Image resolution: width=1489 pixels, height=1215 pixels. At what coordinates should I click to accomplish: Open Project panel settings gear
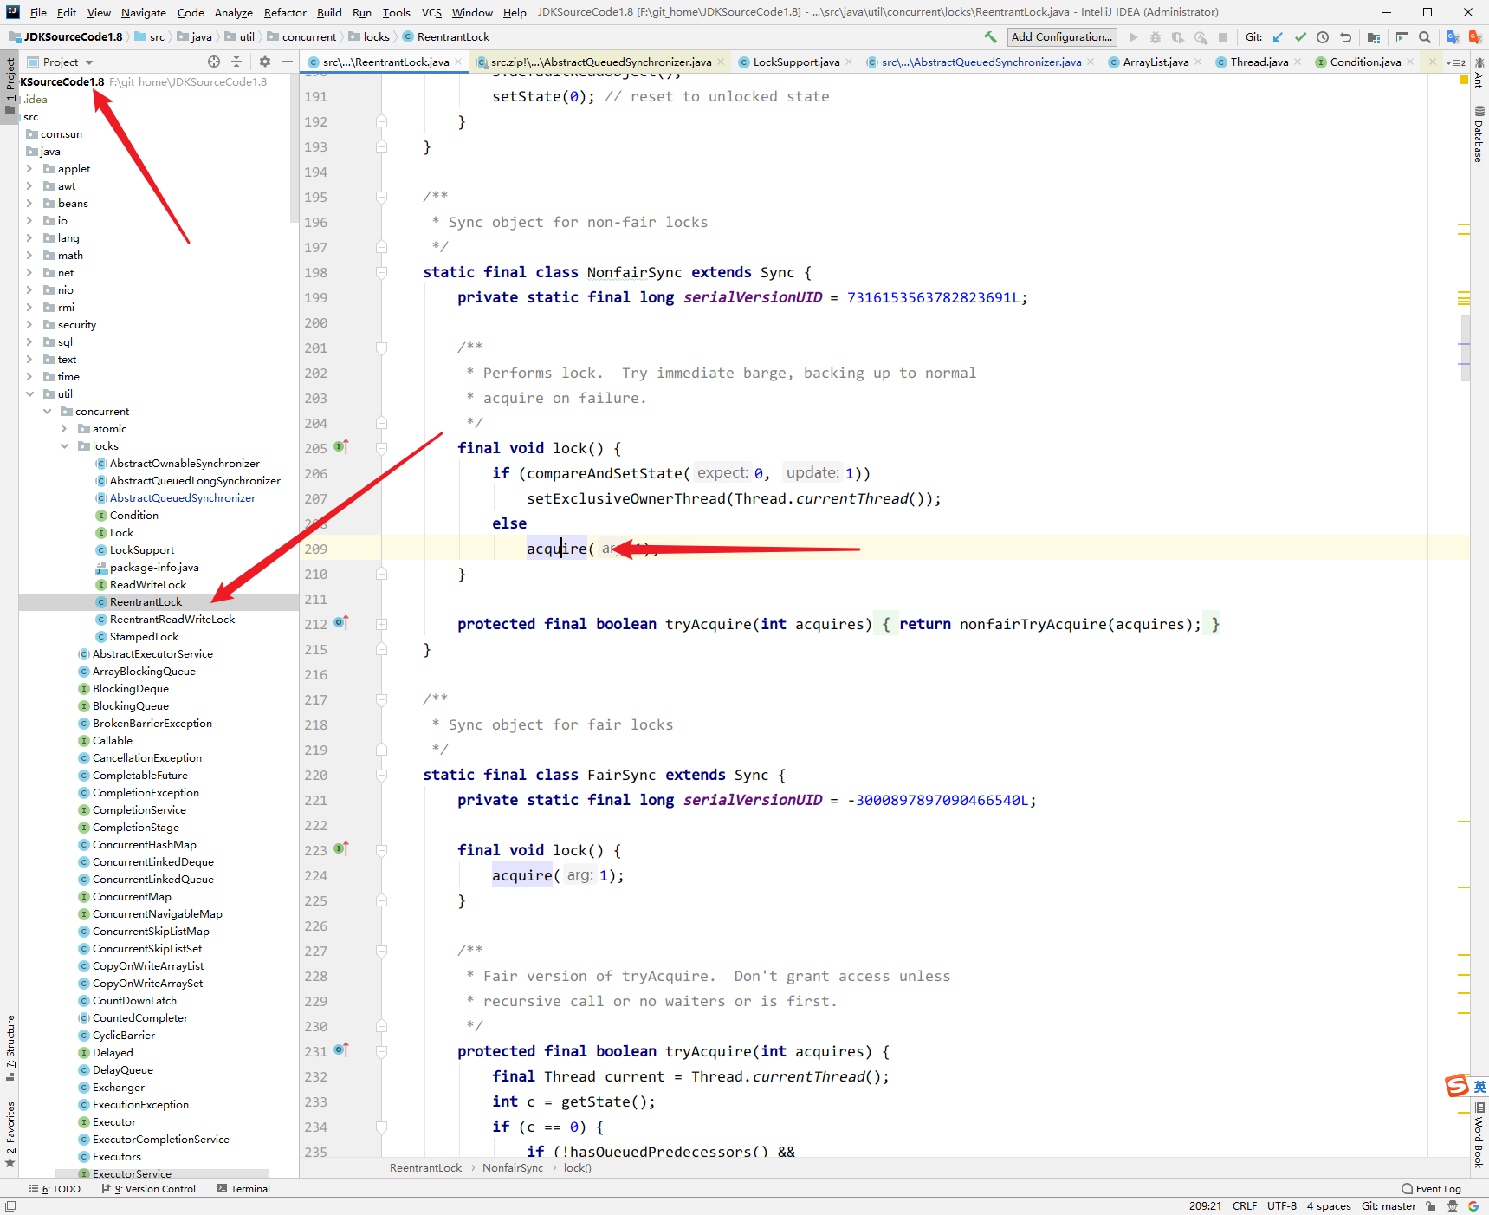[x=265, y=62]
